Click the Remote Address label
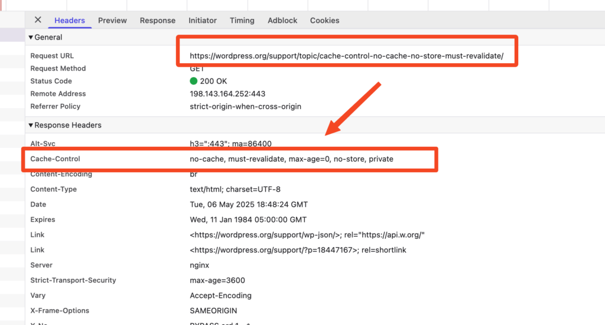The image size is (605, 325). 58,94
